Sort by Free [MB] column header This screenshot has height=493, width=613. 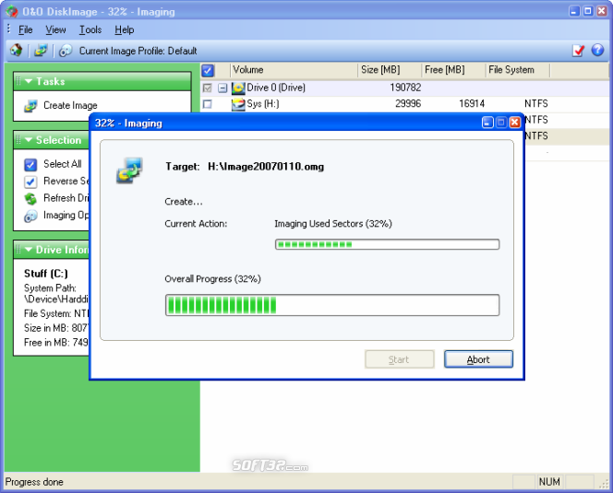(453, 70)
